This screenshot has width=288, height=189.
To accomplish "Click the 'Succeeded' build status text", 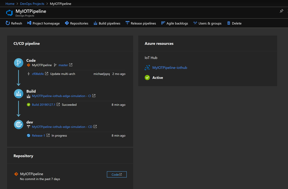I will (x=69, y=105).
